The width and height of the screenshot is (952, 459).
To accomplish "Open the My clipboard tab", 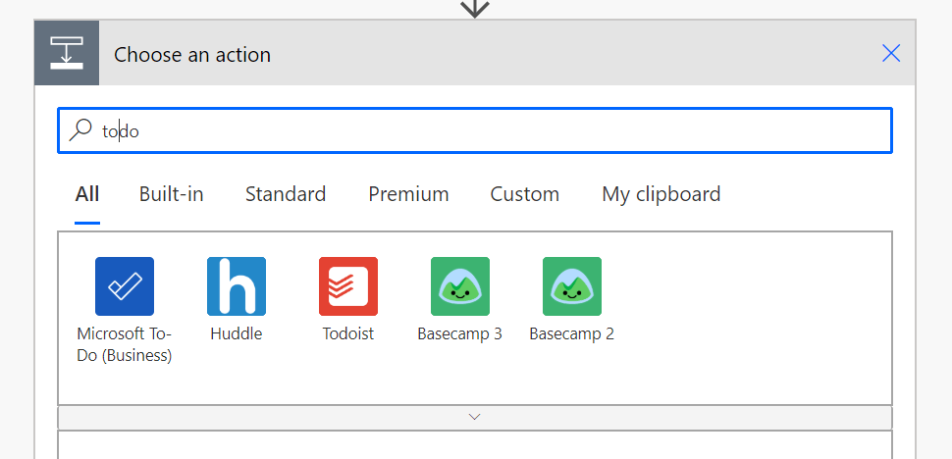I will (661, 194).
